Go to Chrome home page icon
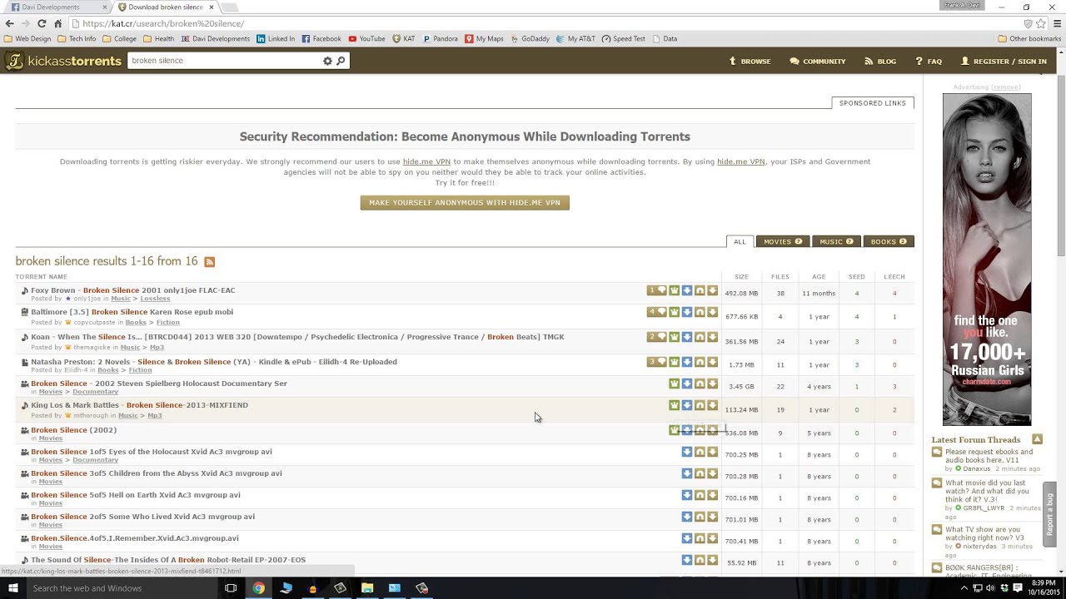 (x=57, y=23)
